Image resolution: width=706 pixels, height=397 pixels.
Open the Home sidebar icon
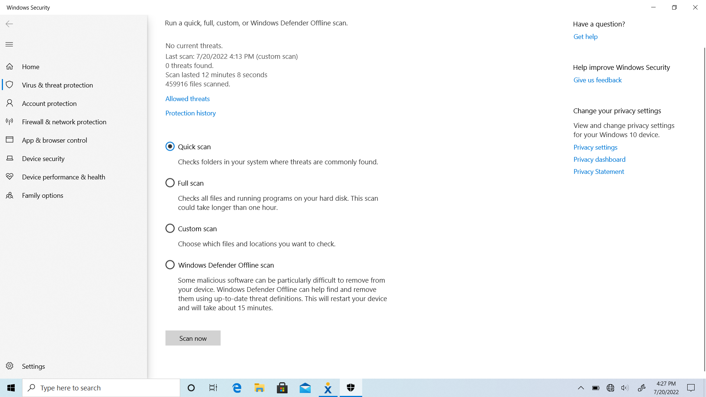[10, 67]
